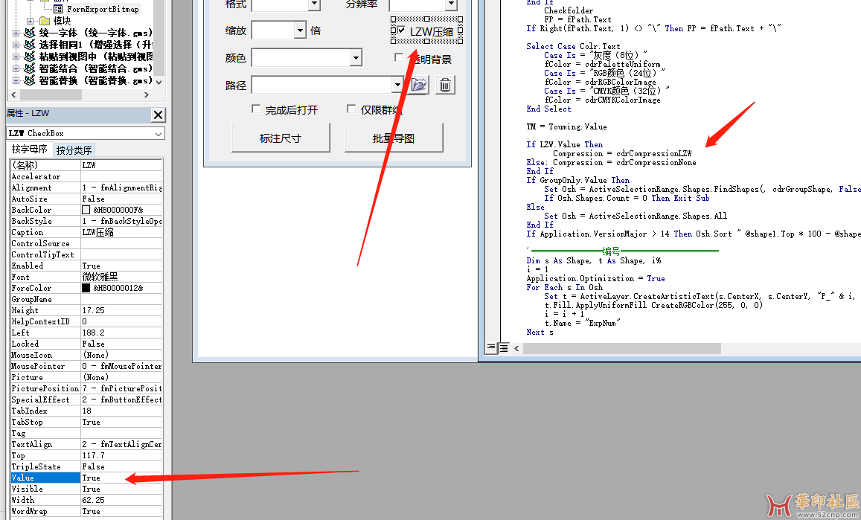Check the 透明背景 checkbox

tap(399, 58)
